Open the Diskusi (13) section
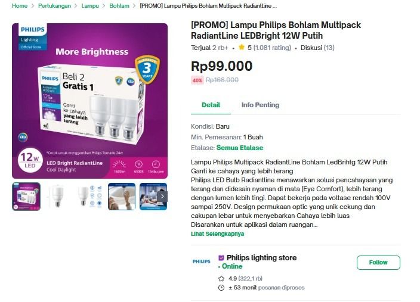 [x=317, y=48]
